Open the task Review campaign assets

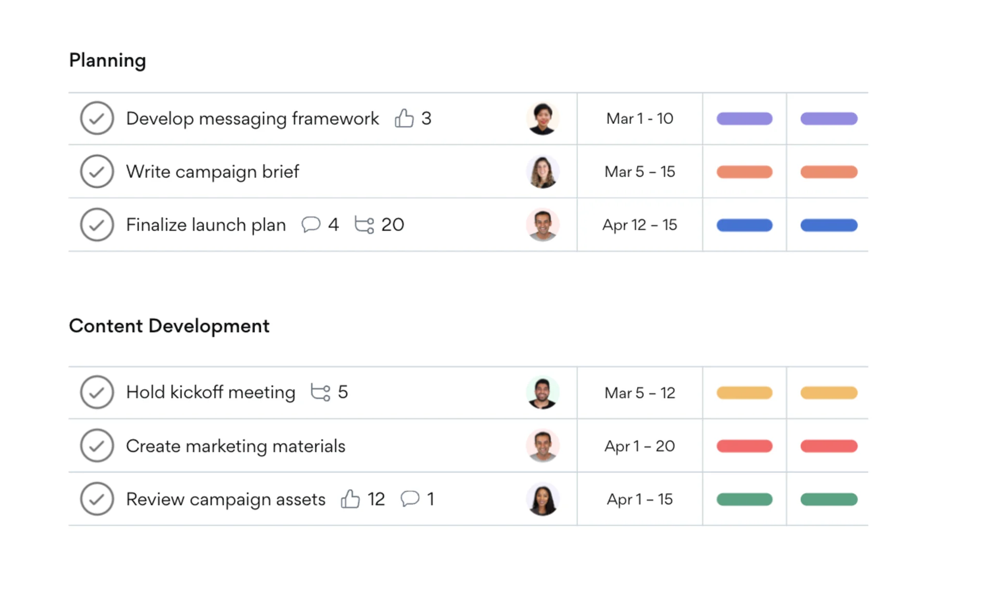[225, 499]
